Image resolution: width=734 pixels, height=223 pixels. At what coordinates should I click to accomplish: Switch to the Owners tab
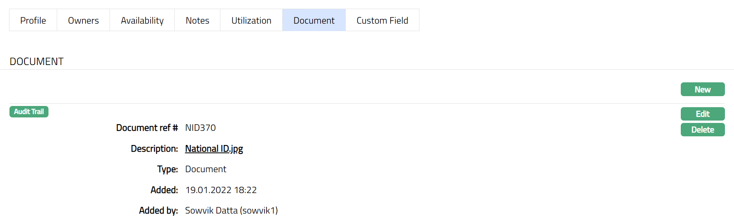coord(83,20)
